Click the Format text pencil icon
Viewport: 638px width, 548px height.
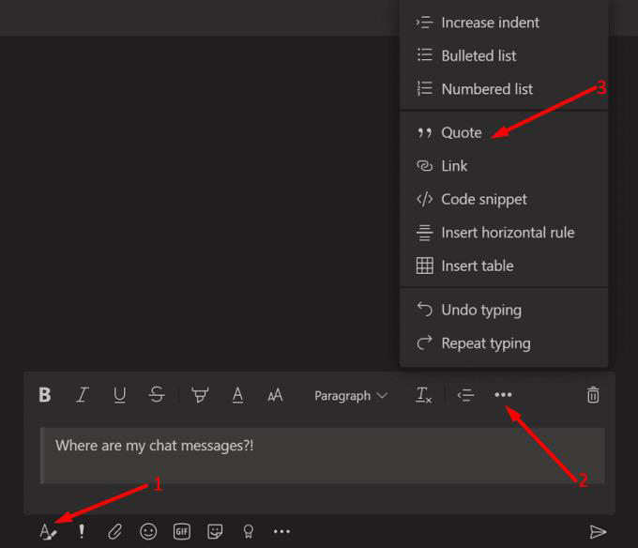click(49, 532)
